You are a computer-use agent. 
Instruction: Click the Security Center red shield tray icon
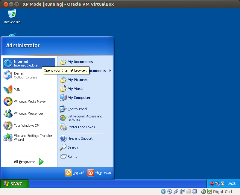(x=212, y=184)
